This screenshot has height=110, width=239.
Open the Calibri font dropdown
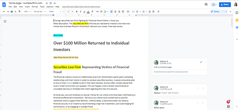click(x=55, y=12)
